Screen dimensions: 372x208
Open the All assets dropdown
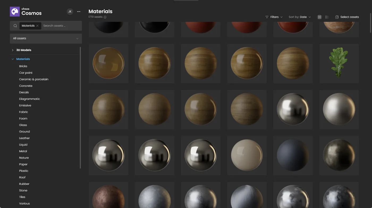coord(46,38)
